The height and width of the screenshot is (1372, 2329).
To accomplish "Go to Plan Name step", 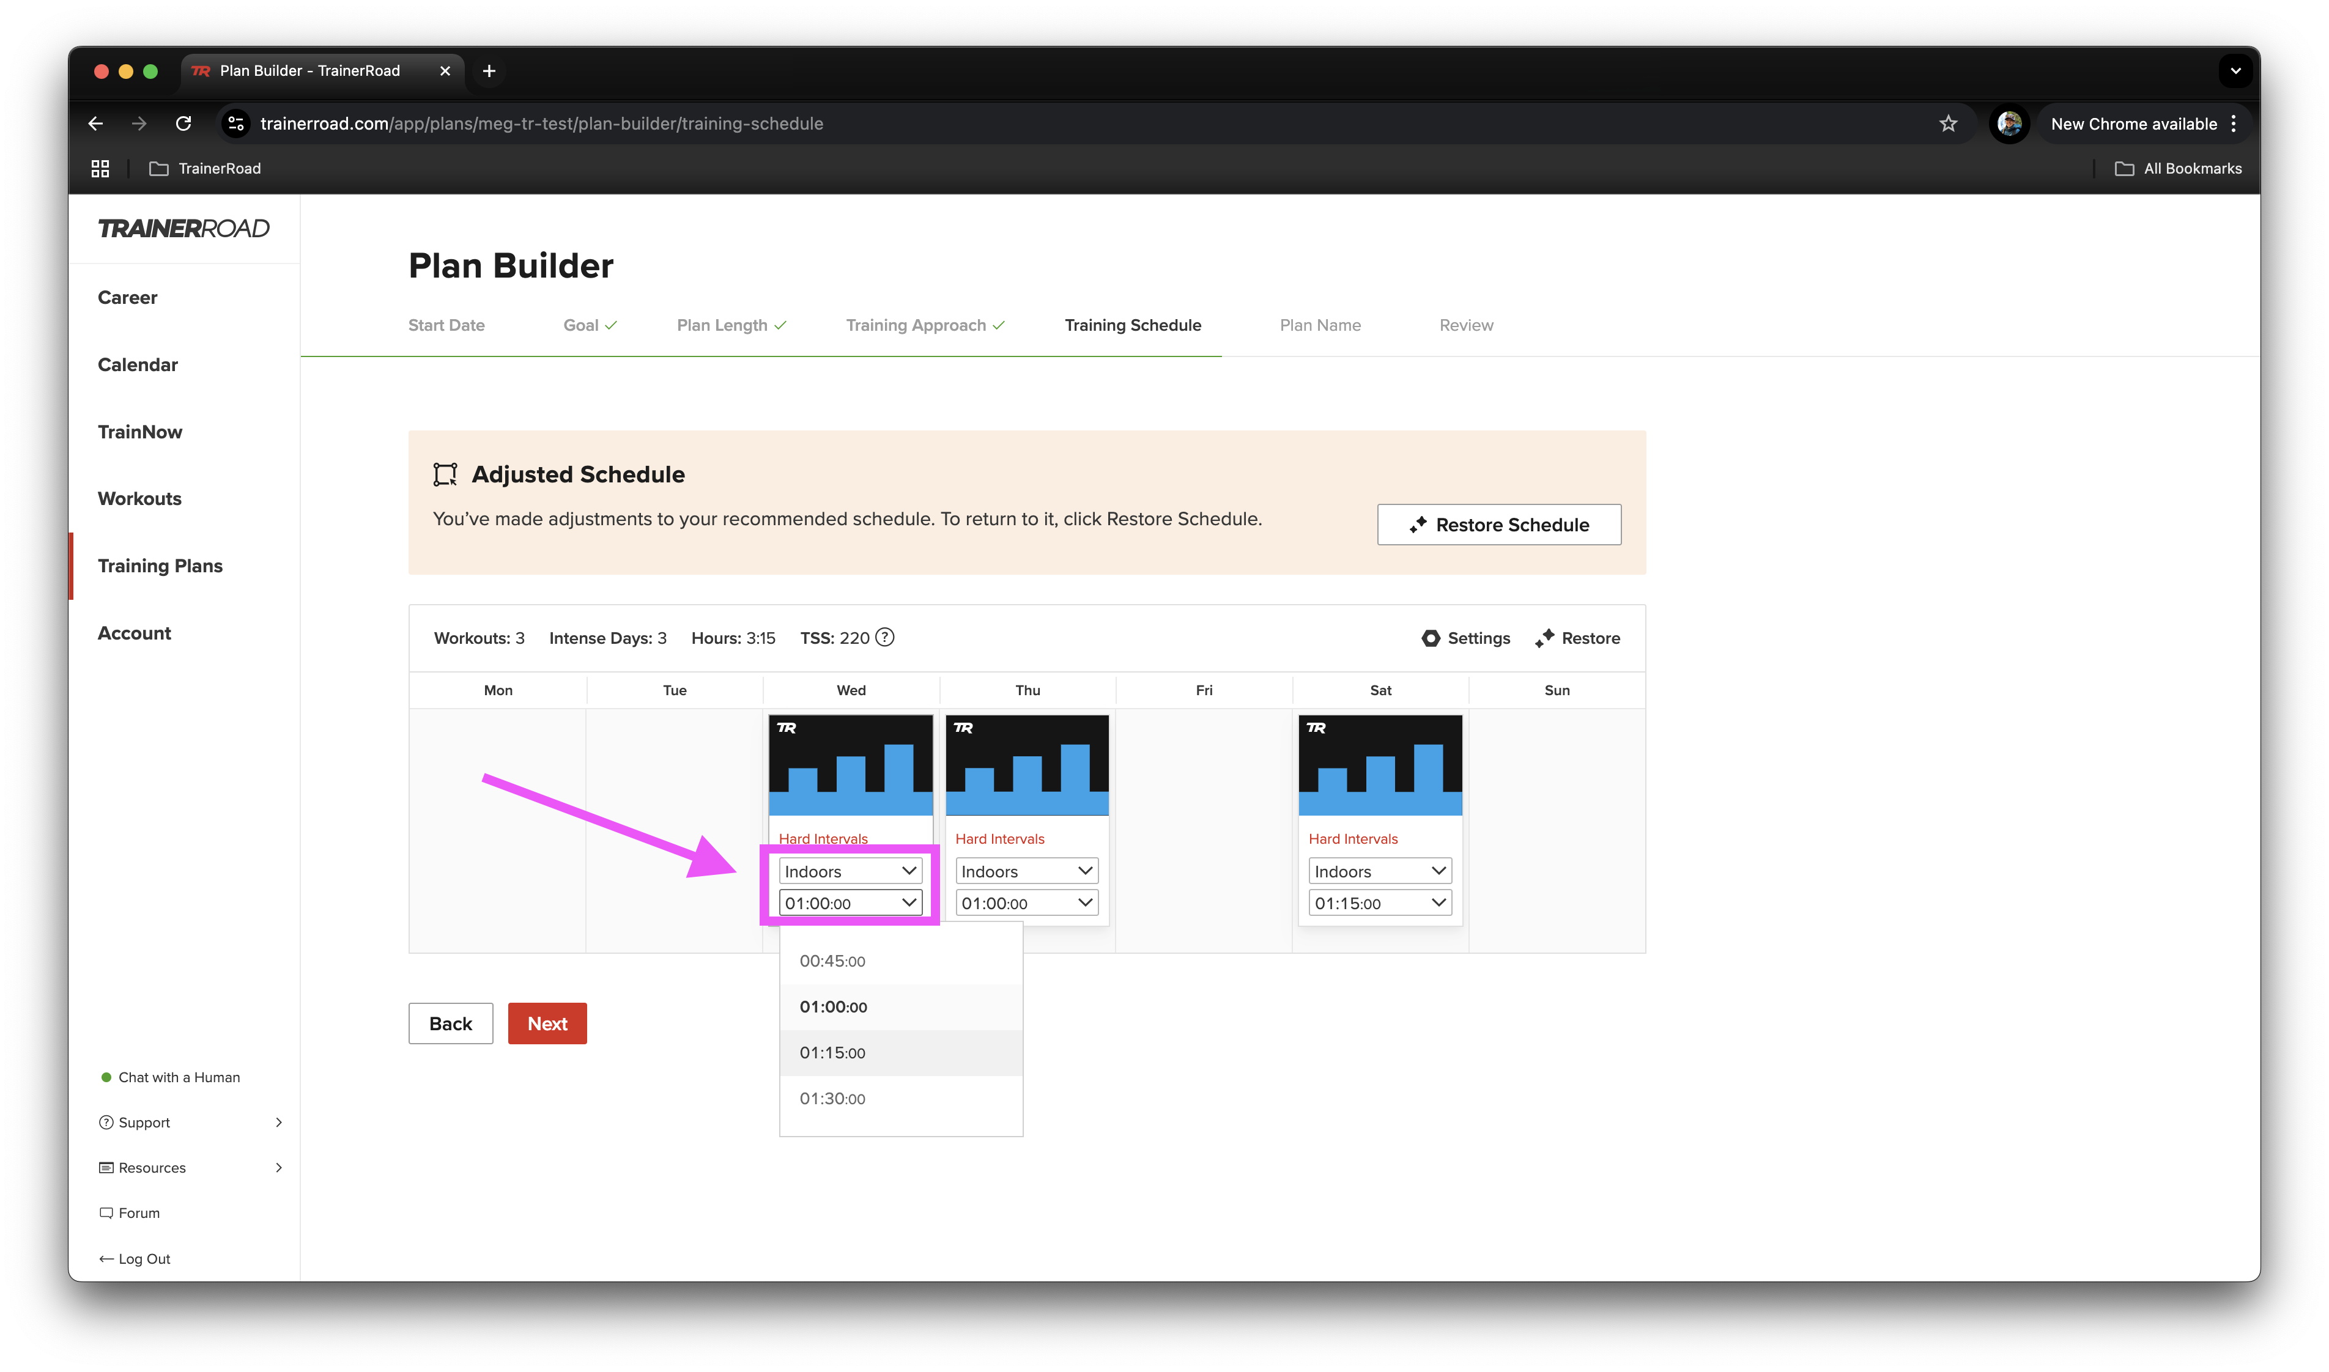I will point(1320,325).
